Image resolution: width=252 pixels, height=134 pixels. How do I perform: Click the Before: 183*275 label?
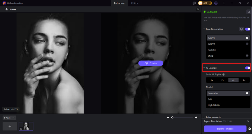[11, 109]
